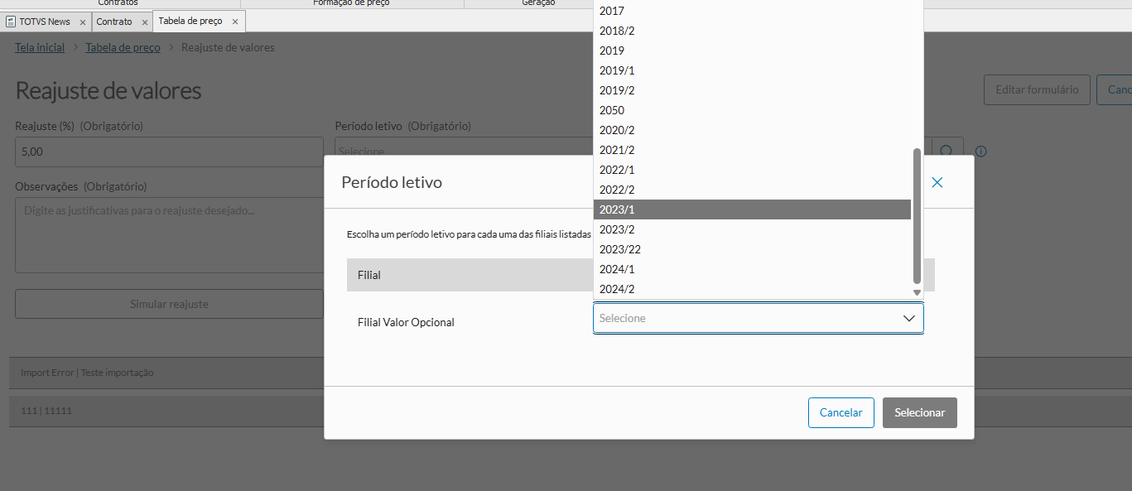Screen dimensions: 1132x491
Task: Select 2023/1 from the dropdown list
Action: (752, 209)
